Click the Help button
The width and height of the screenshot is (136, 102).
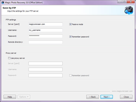(x=10, y=97)
